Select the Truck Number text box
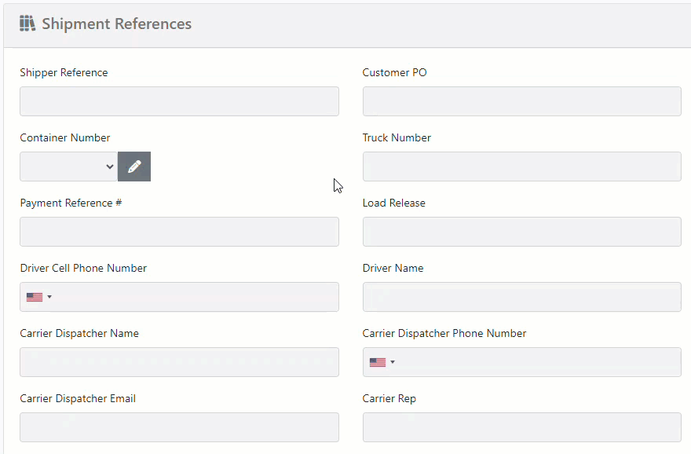Image resolution: width=691 pixels, height=454 pixels. point(521,166)
